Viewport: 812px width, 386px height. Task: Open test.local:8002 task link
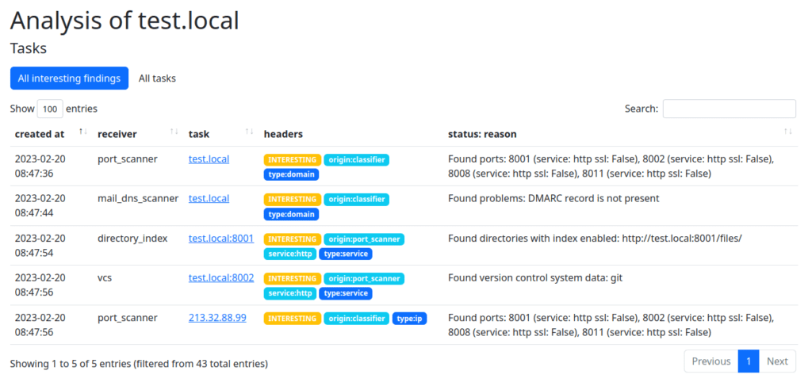(220, 277)
